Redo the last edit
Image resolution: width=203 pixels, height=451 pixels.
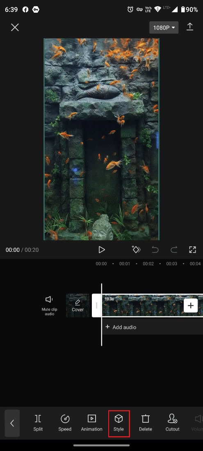click(x=173, y=250)
